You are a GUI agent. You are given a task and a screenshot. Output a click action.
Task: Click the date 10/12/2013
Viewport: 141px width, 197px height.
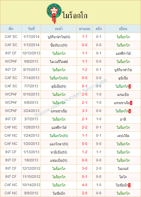[31, 53]
